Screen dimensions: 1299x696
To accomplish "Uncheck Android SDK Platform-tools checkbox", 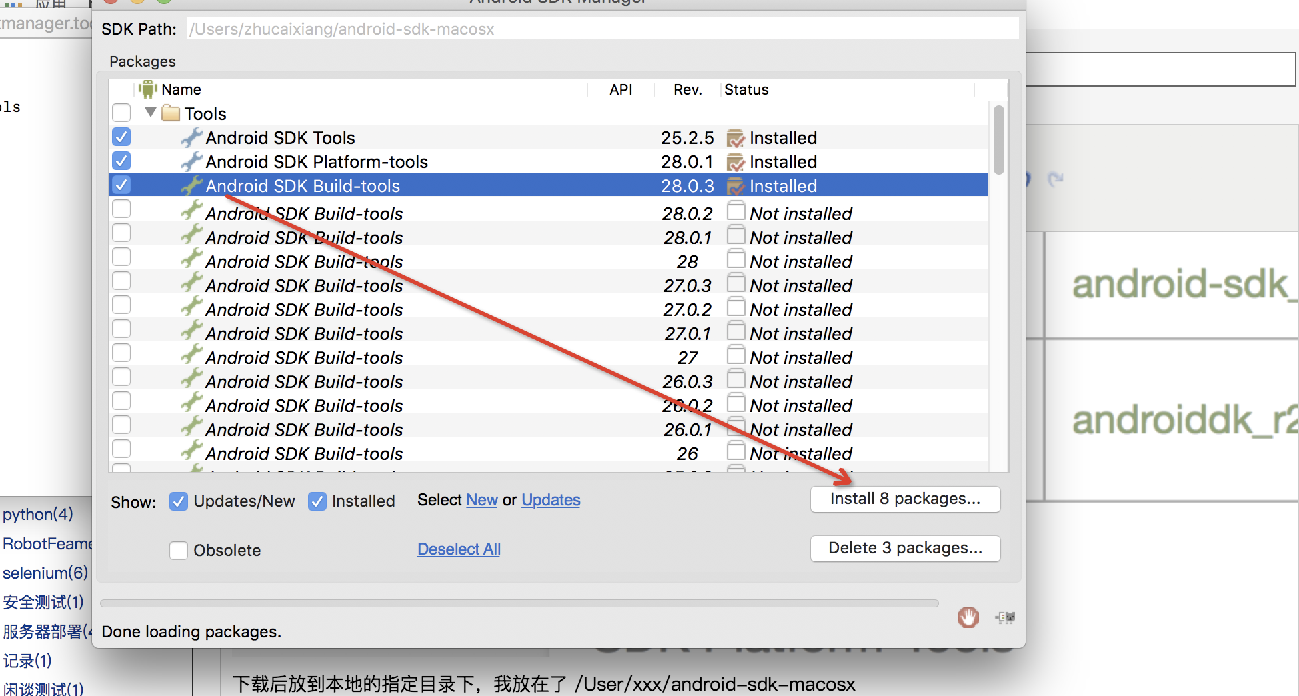I will [121, 161].
